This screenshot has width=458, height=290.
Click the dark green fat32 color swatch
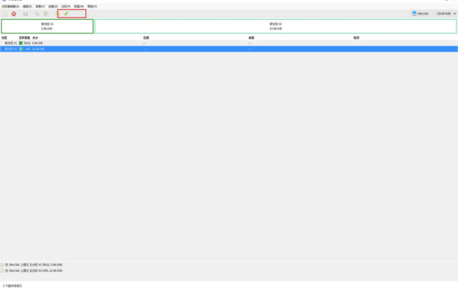(20, 43)
